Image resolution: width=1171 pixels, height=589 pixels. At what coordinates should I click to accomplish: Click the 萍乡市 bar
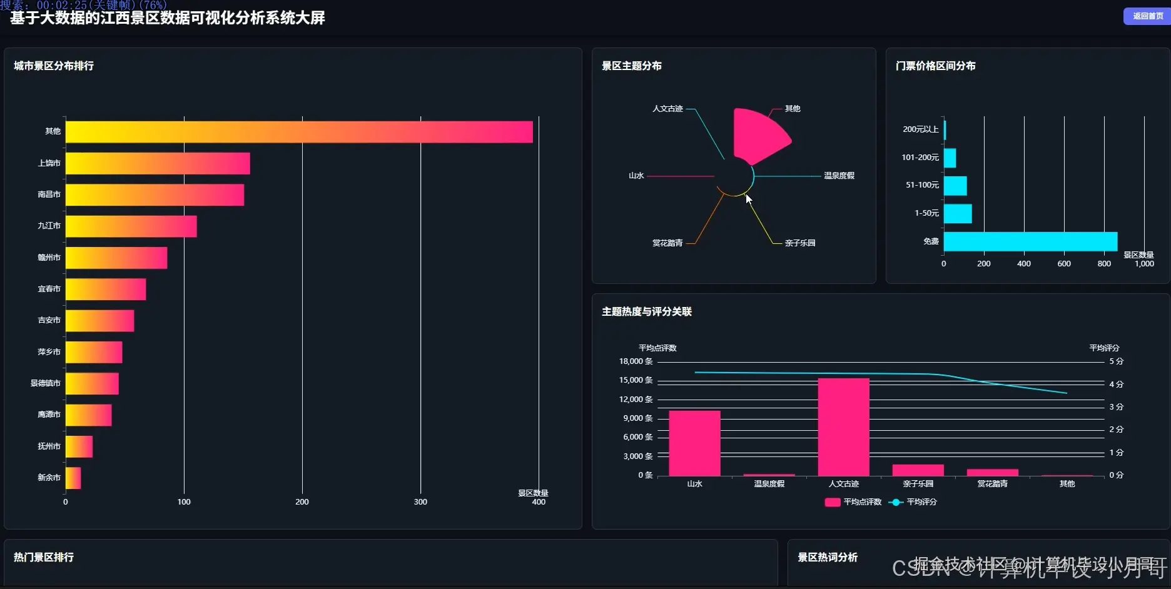point(94,352)
